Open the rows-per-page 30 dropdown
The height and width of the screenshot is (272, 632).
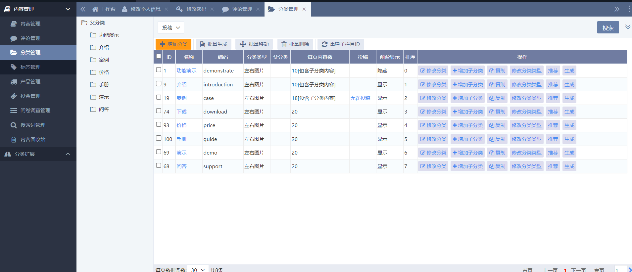click(x=198, y=270)
